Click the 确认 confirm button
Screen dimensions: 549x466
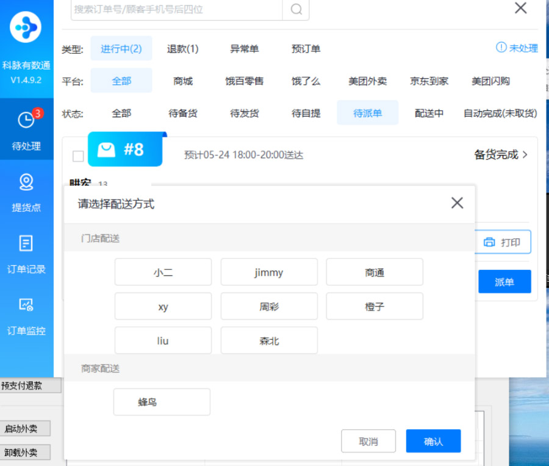pos(434,441)
